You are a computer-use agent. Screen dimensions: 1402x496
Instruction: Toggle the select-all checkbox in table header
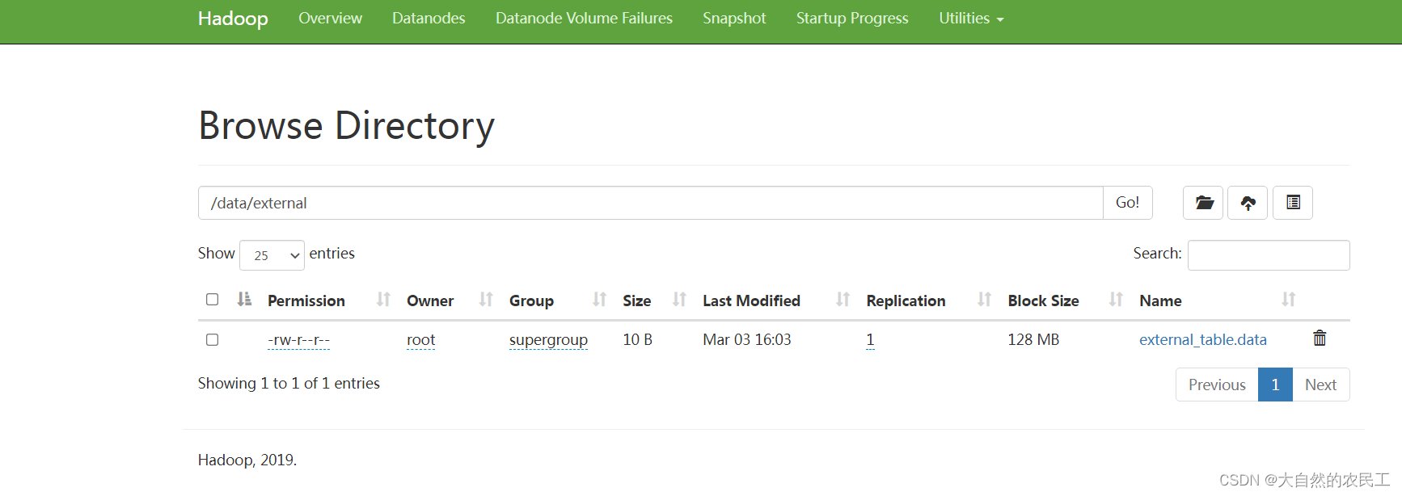(212, 300)
